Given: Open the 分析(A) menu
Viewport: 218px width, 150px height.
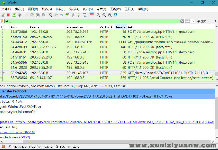Looking at the screenshot, I should [x=74, y=9].
